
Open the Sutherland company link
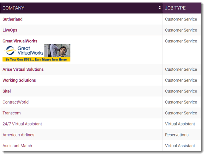point(12,19)
